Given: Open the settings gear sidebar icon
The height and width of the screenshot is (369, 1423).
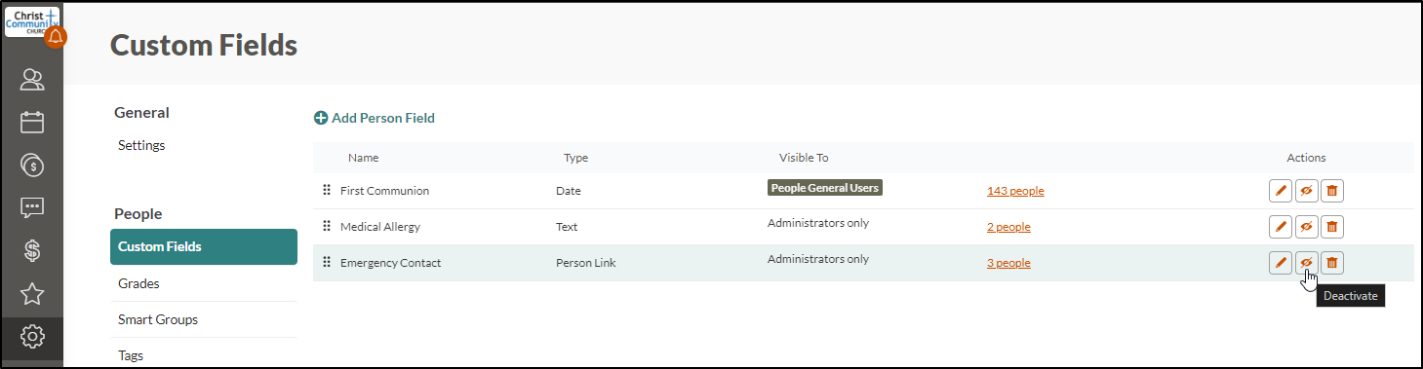Looking at the screenshot, I should (x=32, y=337).
